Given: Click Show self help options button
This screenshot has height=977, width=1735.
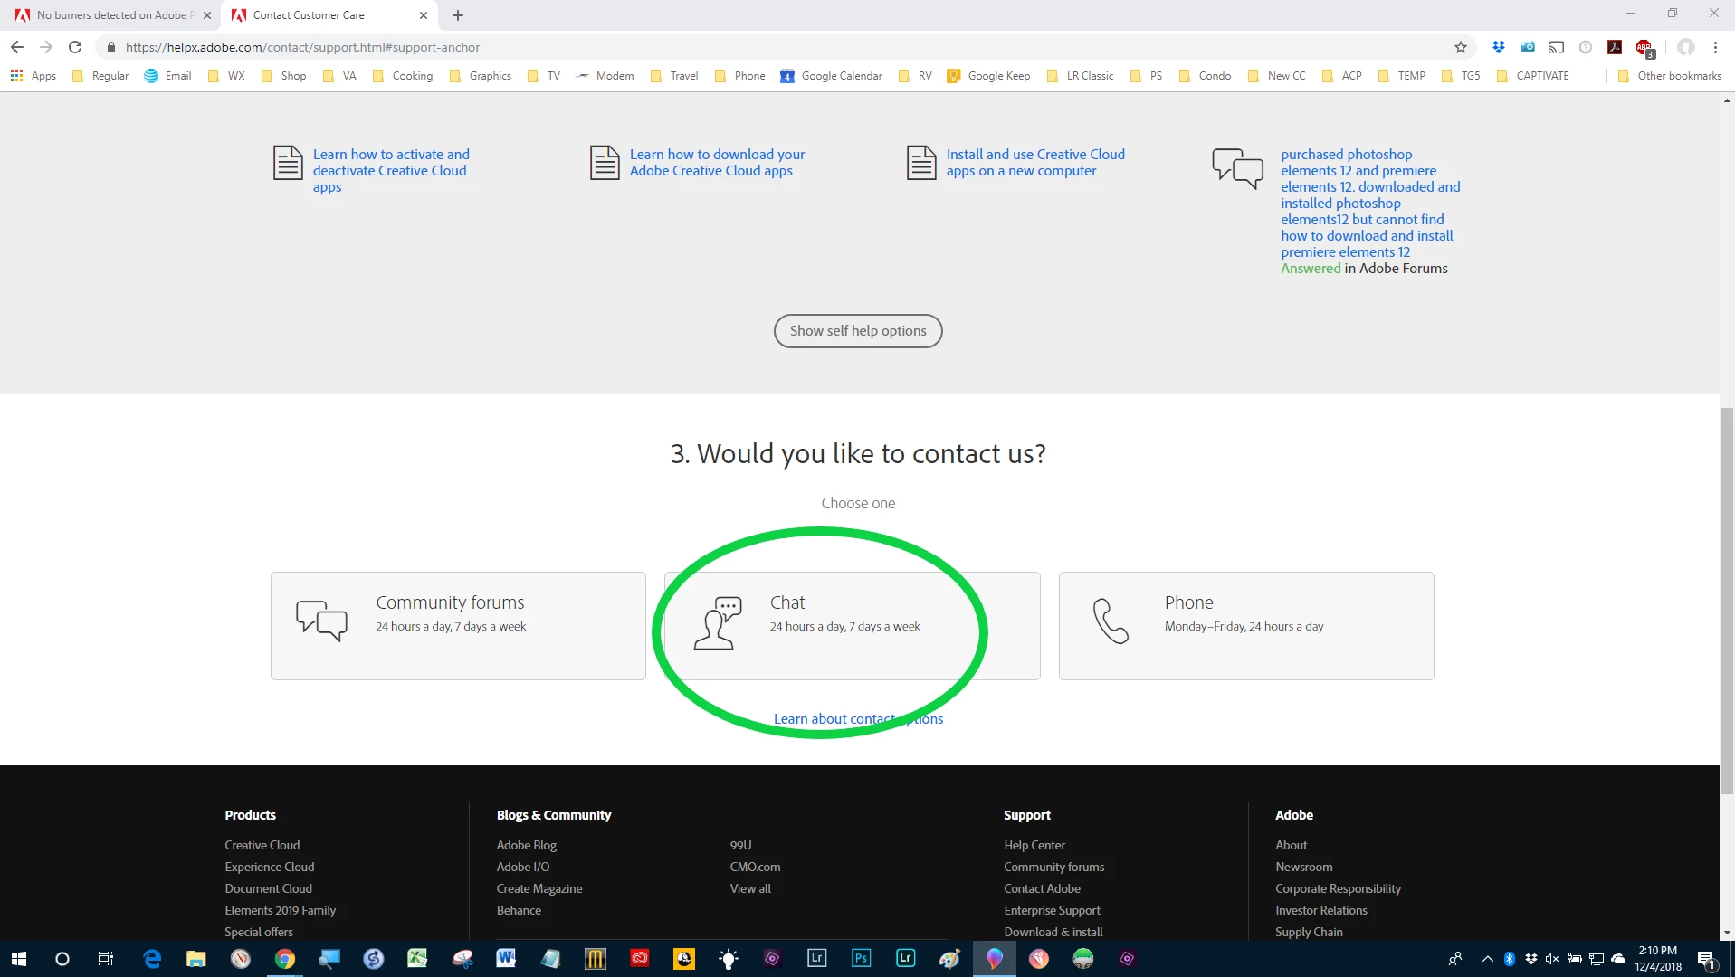Looking at the screenshot, I should [858, 330].
